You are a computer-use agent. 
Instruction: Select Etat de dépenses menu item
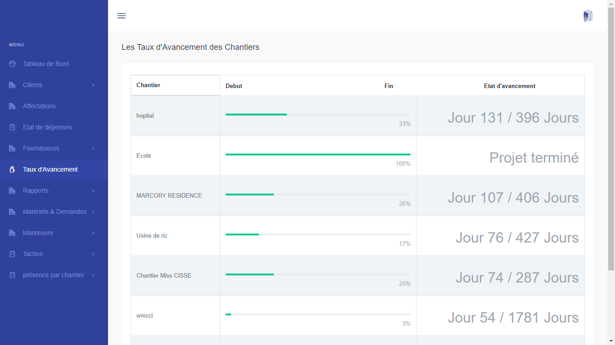click(x=47, y=127)
